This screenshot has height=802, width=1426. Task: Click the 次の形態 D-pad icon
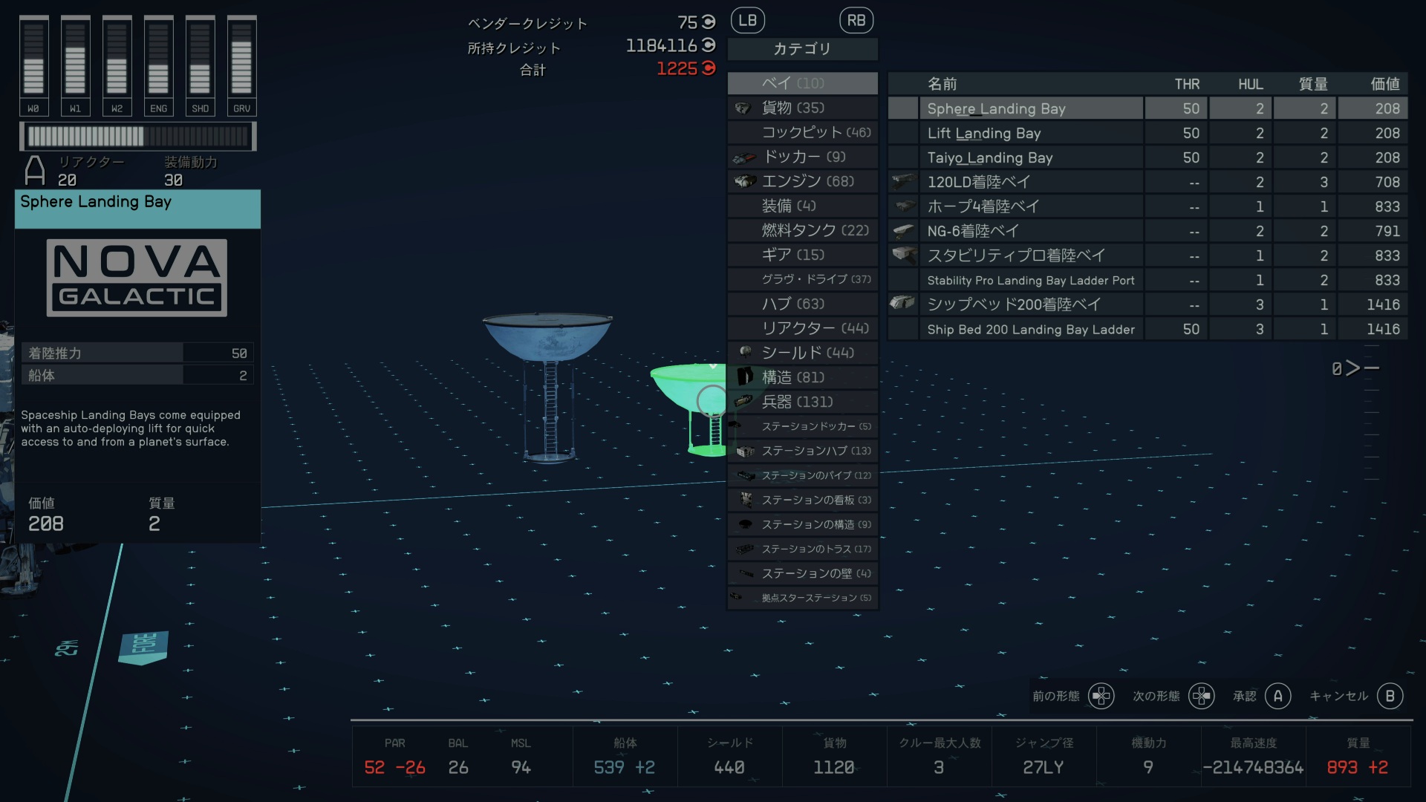pos(1201,696)
